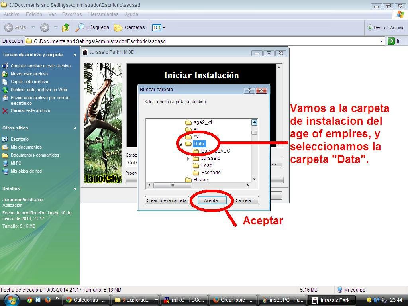Screen dimensions: 408x306
Task: Click Destruir Archivo toolbar button
Action: click(386, 27)
